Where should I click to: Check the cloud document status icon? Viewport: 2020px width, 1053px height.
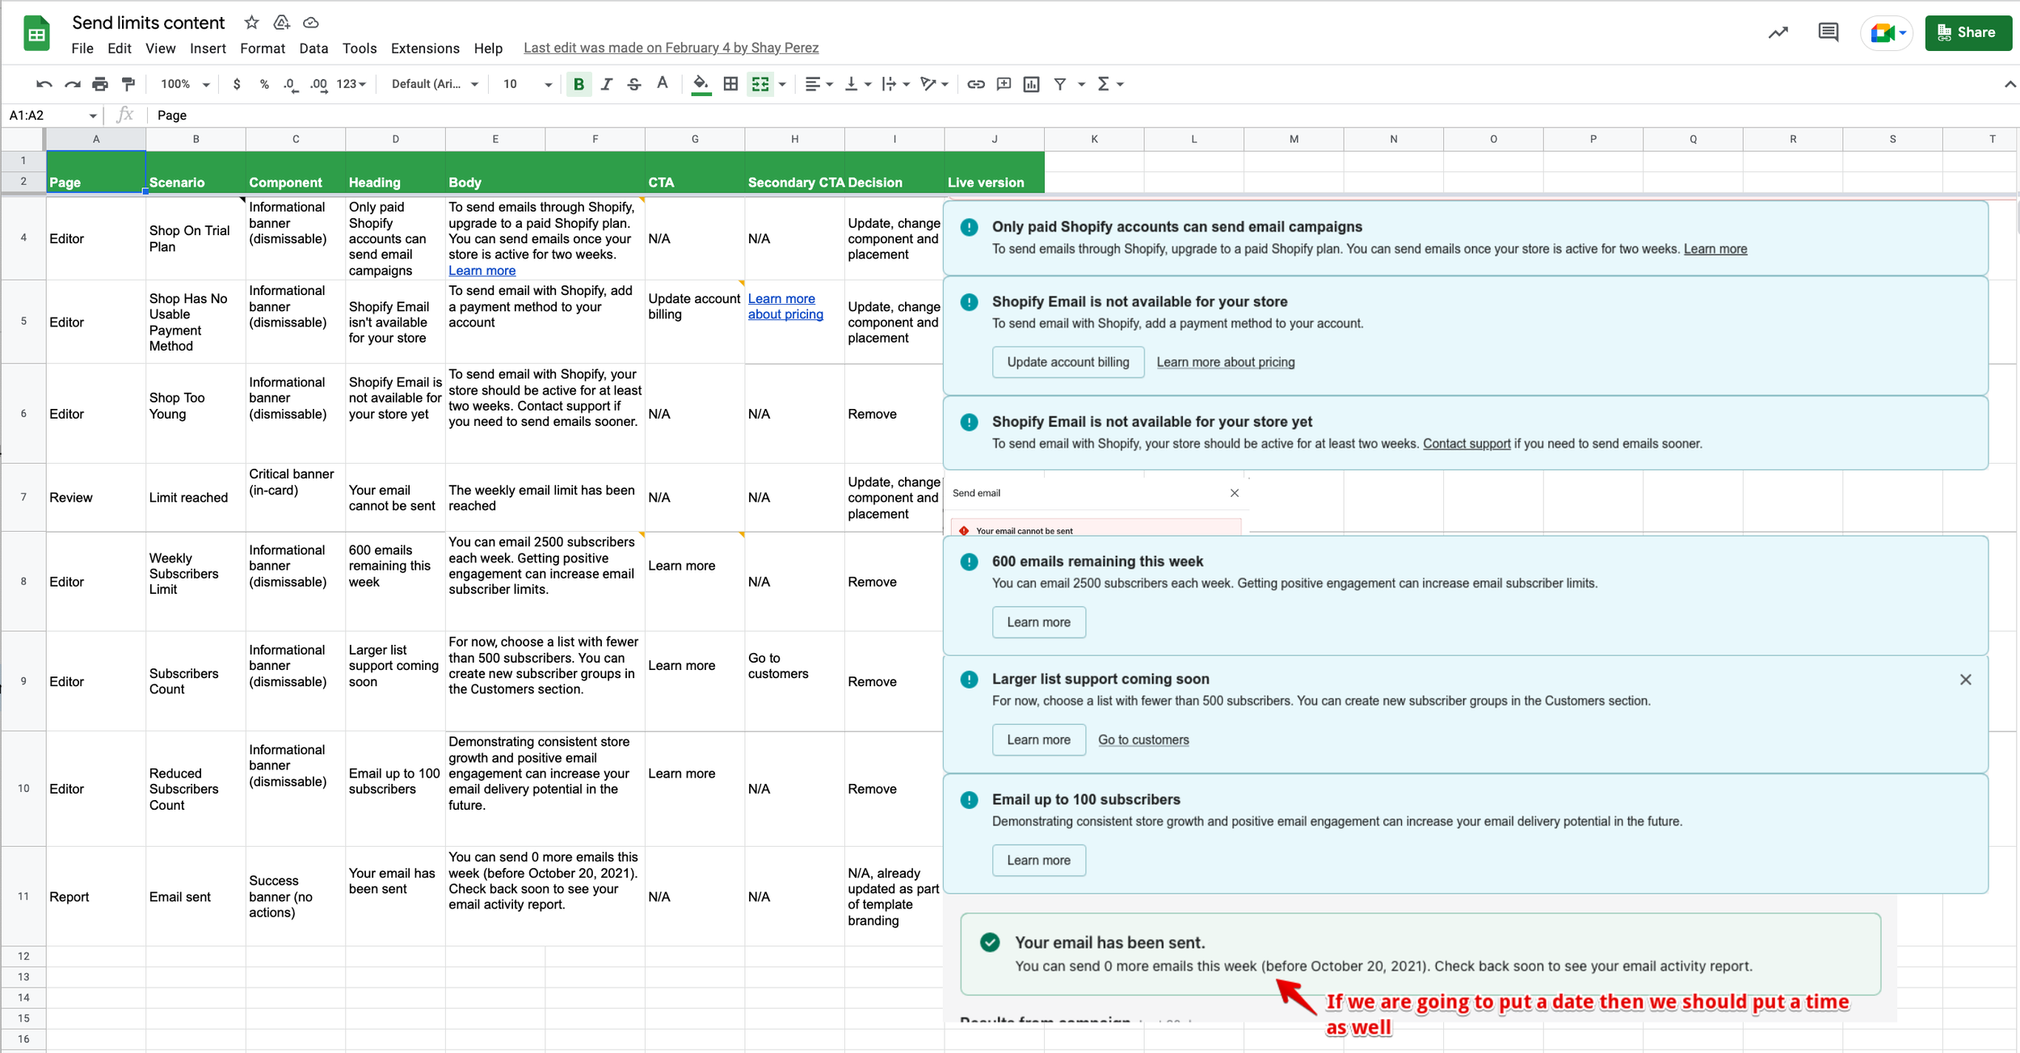(x=310, y=23)
